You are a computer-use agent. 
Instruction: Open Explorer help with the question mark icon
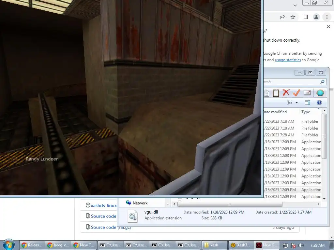point(319,103)
